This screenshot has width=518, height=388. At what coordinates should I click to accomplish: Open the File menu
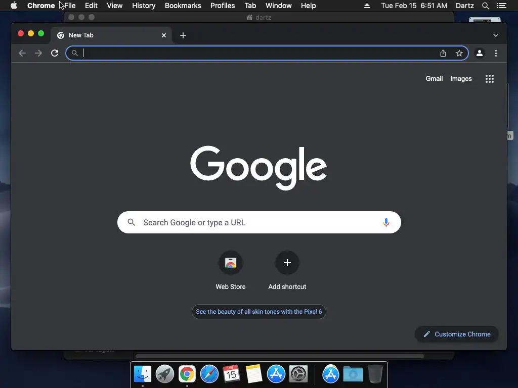coord(70,6)
